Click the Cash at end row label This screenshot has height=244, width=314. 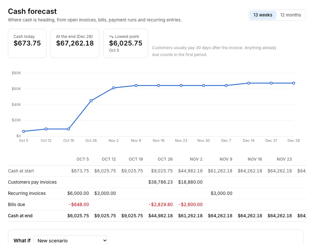[x=20, y=216]
